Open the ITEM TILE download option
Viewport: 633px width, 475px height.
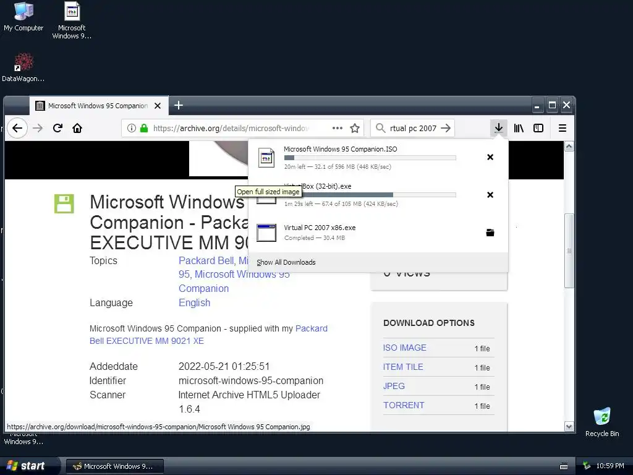point(403,367)
